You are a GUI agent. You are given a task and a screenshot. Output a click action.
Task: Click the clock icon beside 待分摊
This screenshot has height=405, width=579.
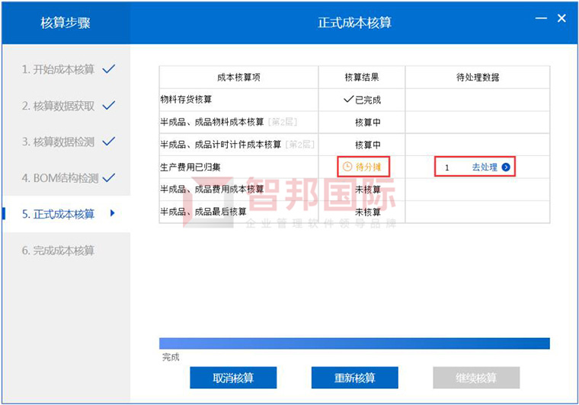click(347, 167)
